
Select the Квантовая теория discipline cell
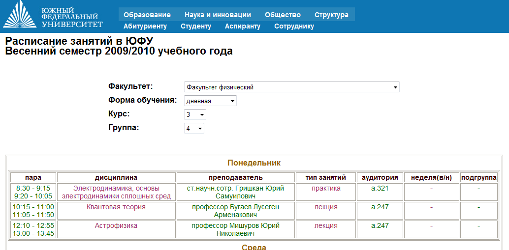coord(116,211)
